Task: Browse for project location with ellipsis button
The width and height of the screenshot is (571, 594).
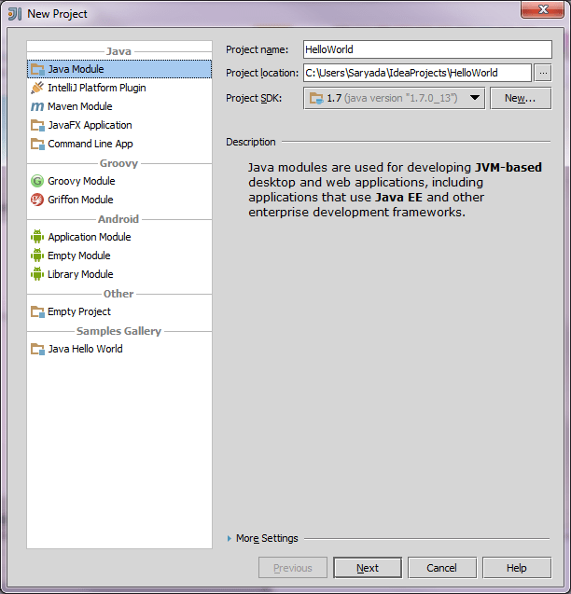Action: (x=543, y=73)
